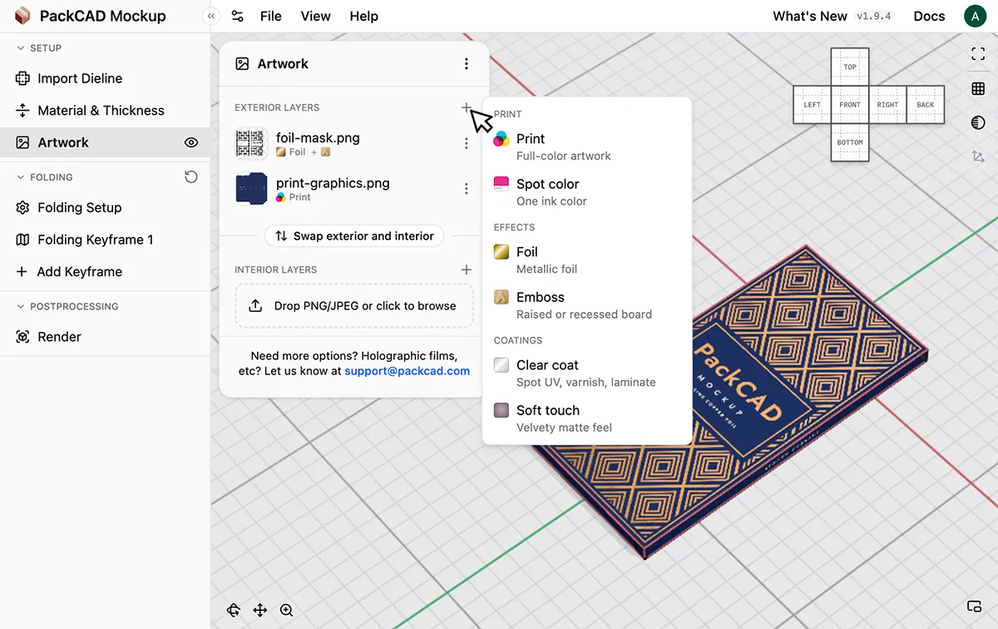Image resolution: width=998 pixels, height=629 pixels.
Task: Choose Clear coat coating option
Action: 587,373
